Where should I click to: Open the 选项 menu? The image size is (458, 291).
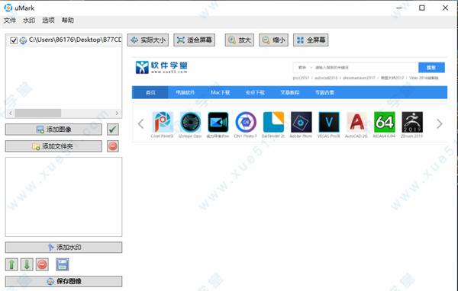point(48,20)
